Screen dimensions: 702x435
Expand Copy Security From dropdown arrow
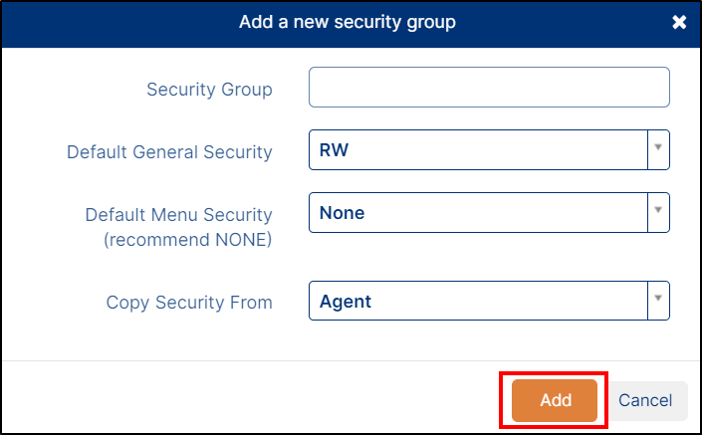click(657, 301)
